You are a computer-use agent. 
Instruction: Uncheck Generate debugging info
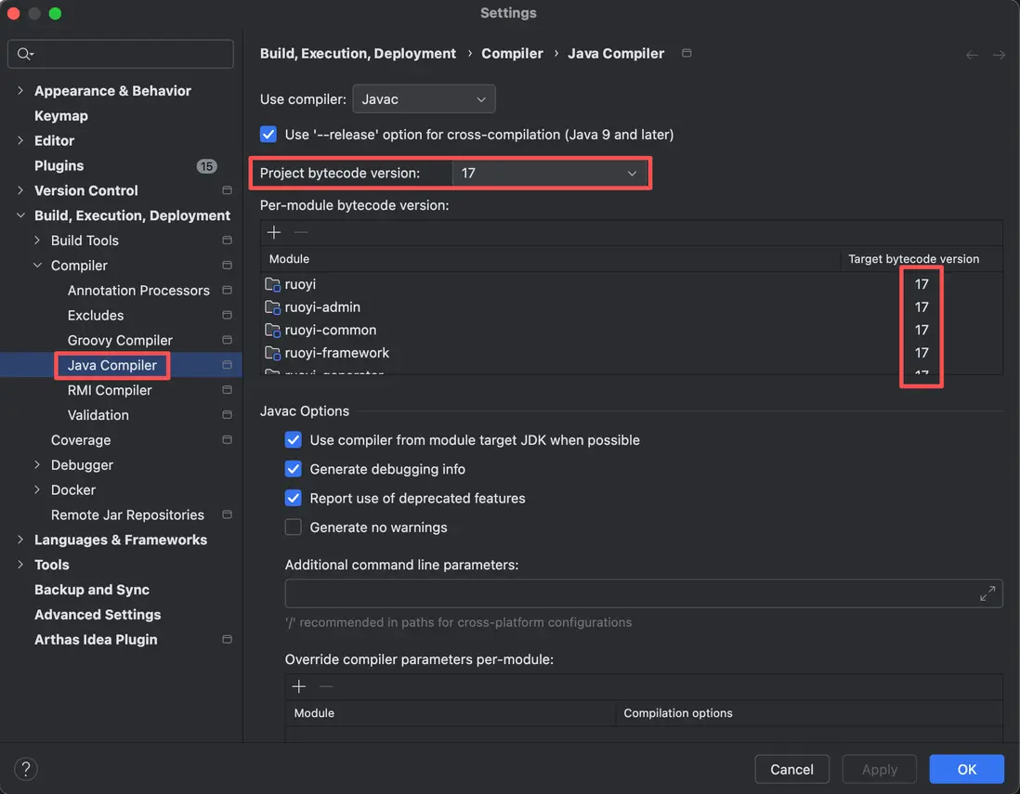(x=294, y=469)
